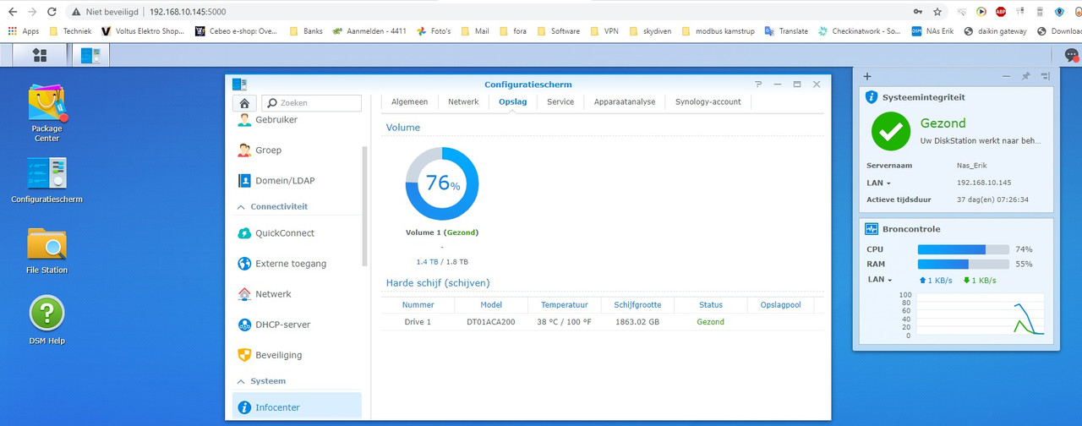Open the Chrome Apps shortcut
The image size is (1082, 426).
(x=23, y=31)
